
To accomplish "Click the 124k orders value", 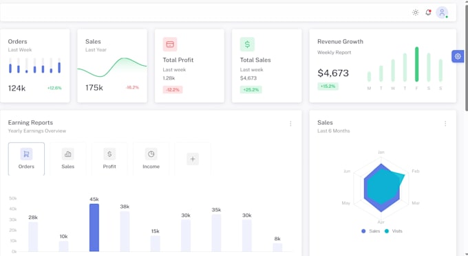I will coord(17,88).
